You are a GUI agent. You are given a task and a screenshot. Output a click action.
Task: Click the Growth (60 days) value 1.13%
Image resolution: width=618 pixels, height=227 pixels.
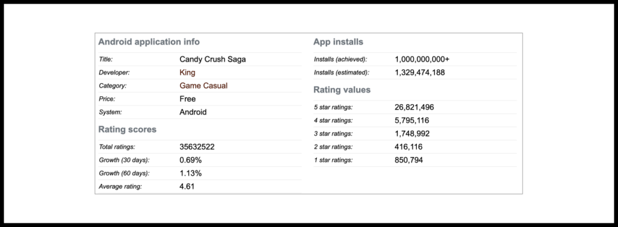(x=190, y=173)
